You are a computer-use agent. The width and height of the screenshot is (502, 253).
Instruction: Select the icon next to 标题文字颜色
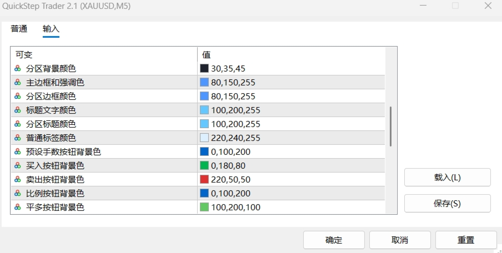click(x=18, y=110)
